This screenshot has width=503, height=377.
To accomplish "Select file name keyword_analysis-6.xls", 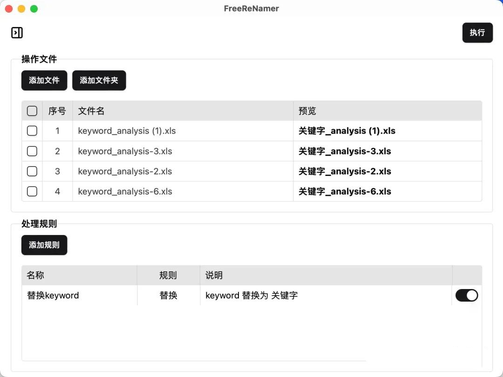I will point(125,191).
